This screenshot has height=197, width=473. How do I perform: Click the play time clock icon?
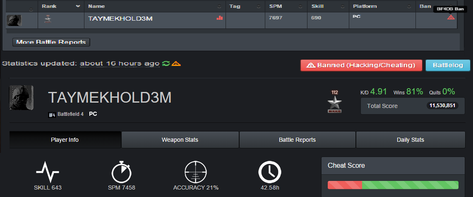point(270,172)
